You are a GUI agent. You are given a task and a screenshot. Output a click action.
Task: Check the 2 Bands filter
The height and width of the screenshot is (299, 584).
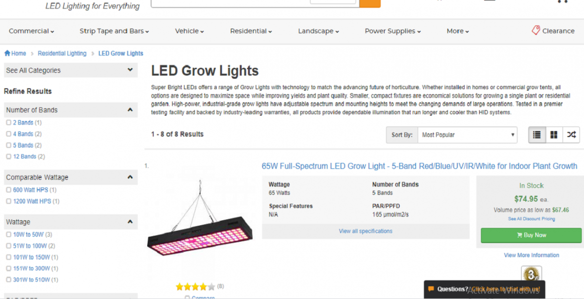[x=8, y=122]
